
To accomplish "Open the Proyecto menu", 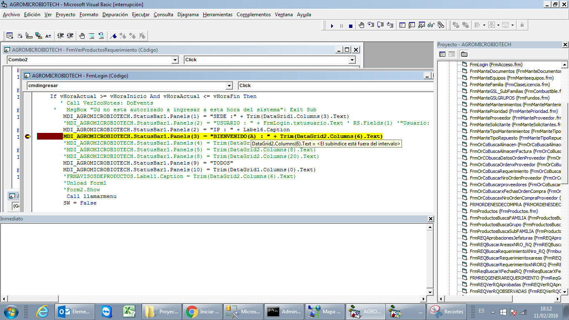I will (x=65, y=15).
